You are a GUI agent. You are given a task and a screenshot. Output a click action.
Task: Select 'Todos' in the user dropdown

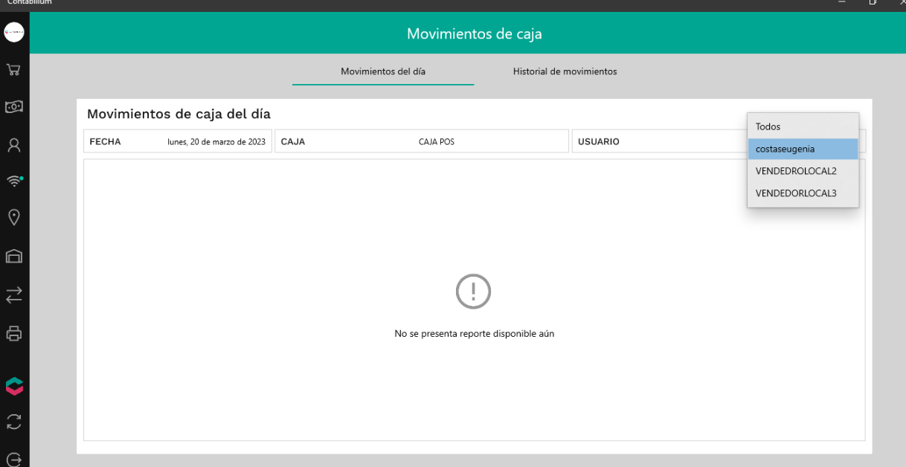coord(803,127)
